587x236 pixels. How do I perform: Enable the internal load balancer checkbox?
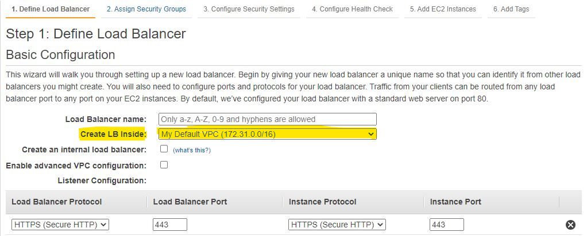pyautogui.click(x=164, y=149)
